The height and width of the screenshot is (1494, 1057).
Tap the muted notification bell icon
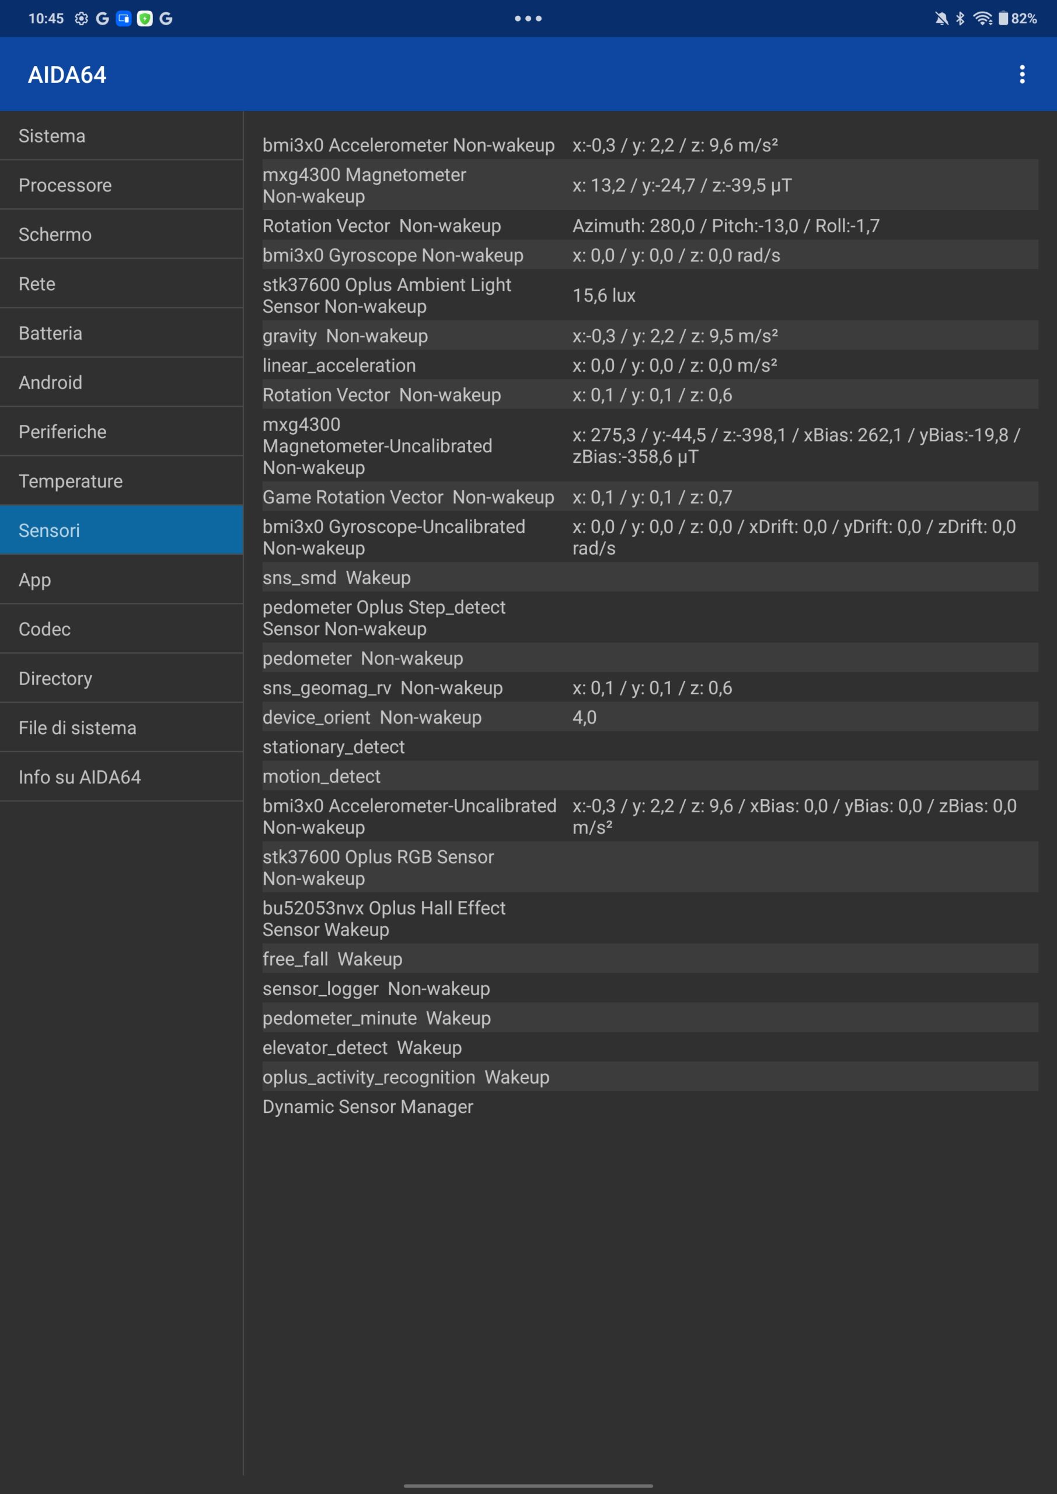[x=941, y=18]
